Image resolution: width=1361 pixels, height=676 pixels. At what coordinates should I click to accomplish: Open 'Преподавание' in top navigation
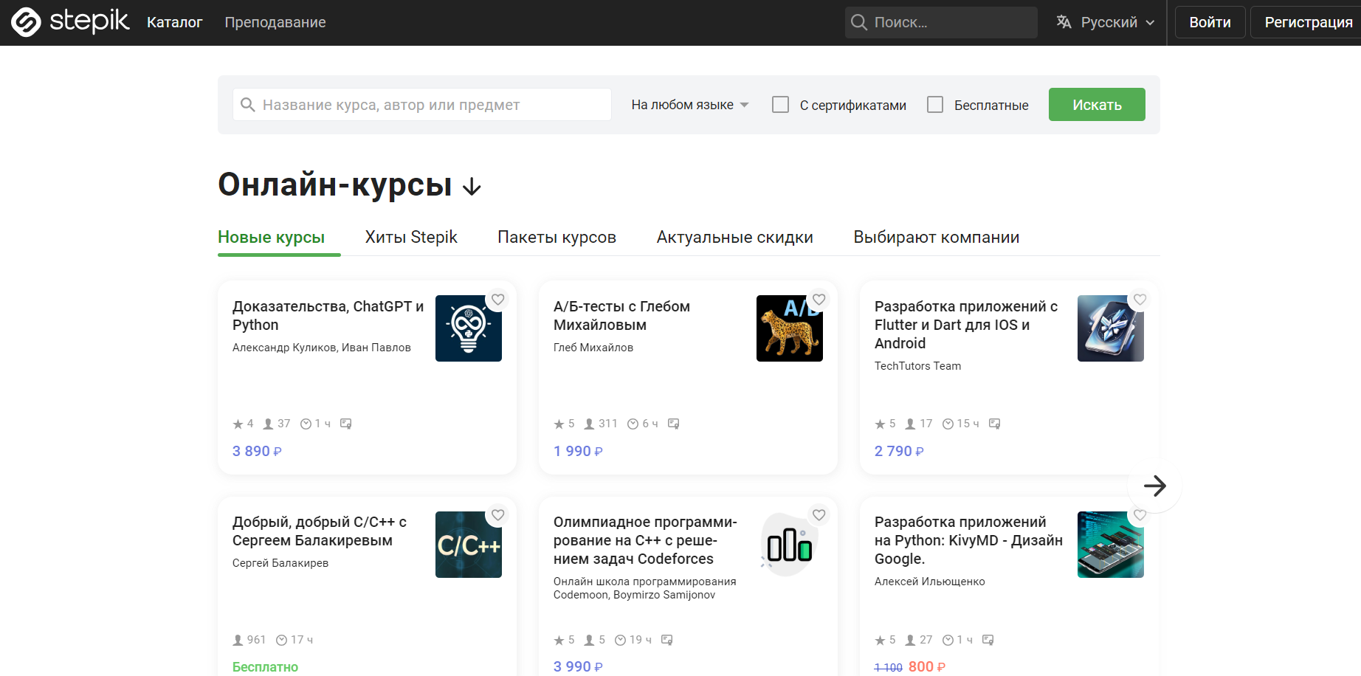pos(275,22)
